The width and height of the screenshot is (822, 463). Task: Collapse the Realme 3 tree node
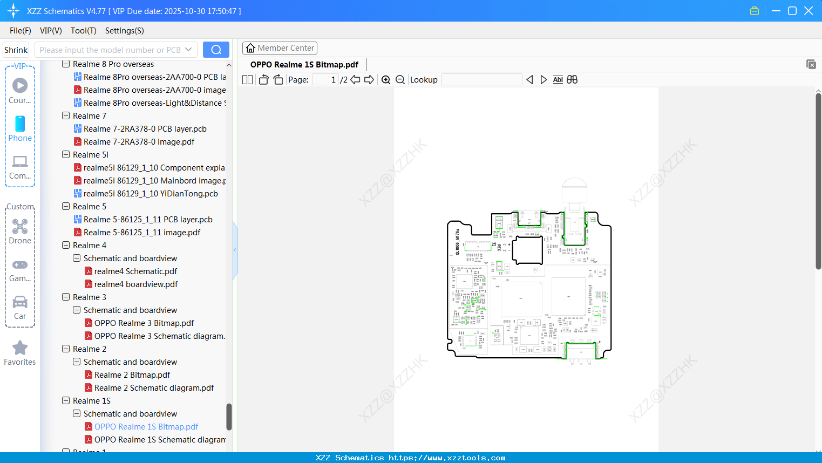66,297
